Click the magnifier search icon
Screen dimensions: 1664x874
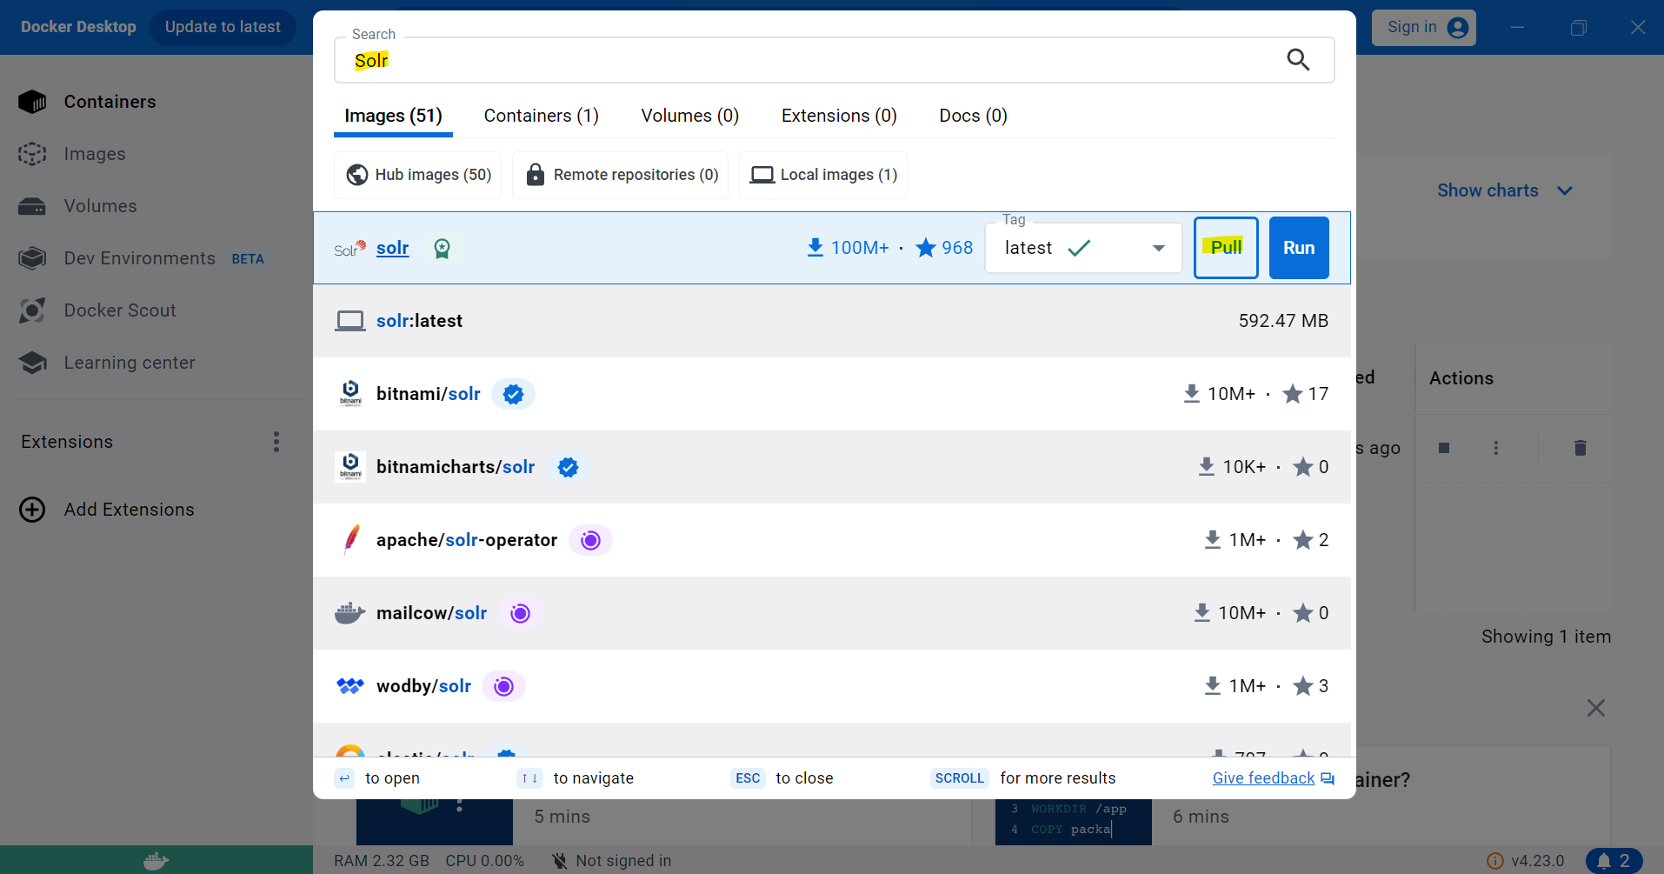[1298, 59]
